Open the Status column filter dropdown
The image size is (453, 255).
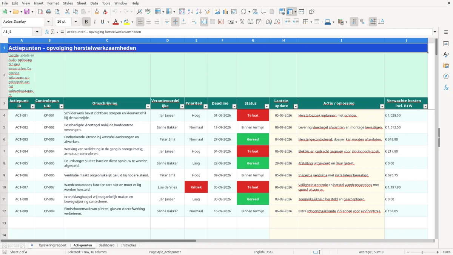pyautogui.click(x=267, y=107)
